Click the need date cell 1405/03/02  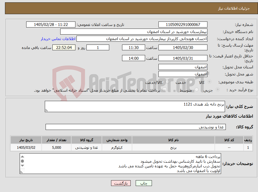[x=26, y=147]
